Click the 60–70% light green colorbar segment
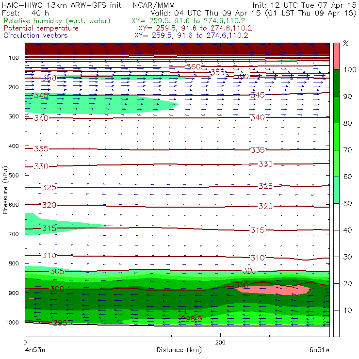The image size is (359, 359). 336,163
